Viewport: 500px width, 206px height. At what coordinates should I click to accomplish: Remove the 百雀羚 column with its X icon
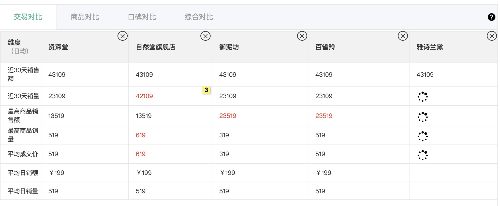(403, 36)
